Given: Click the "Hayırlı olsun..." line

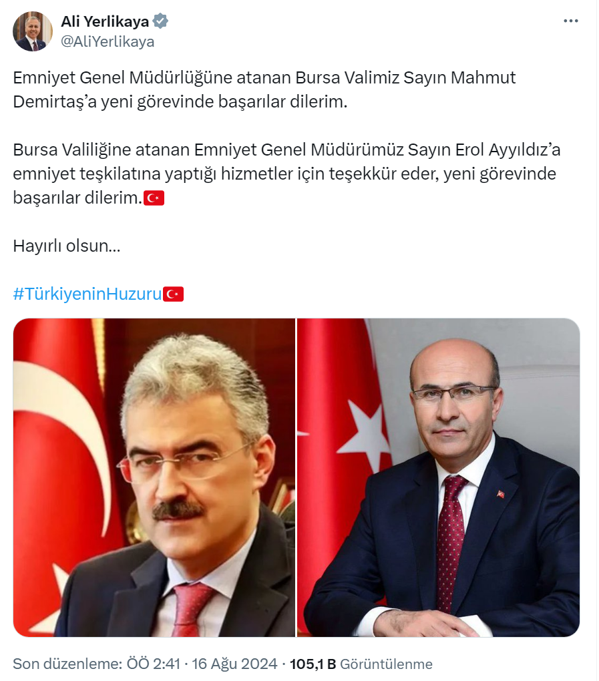Looking at the screenshot, I should [67, 246].
